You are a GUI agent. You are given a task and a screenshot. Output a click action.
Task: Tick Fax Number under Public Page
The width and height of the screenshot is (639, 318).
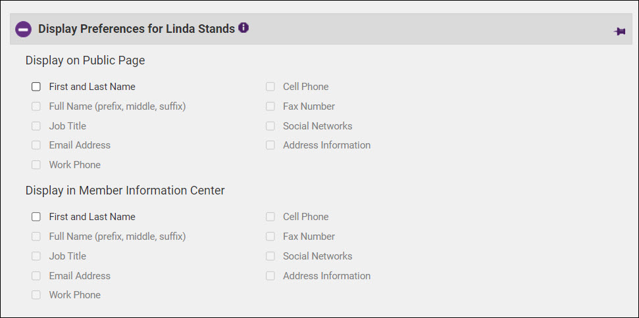coord(270,106)
